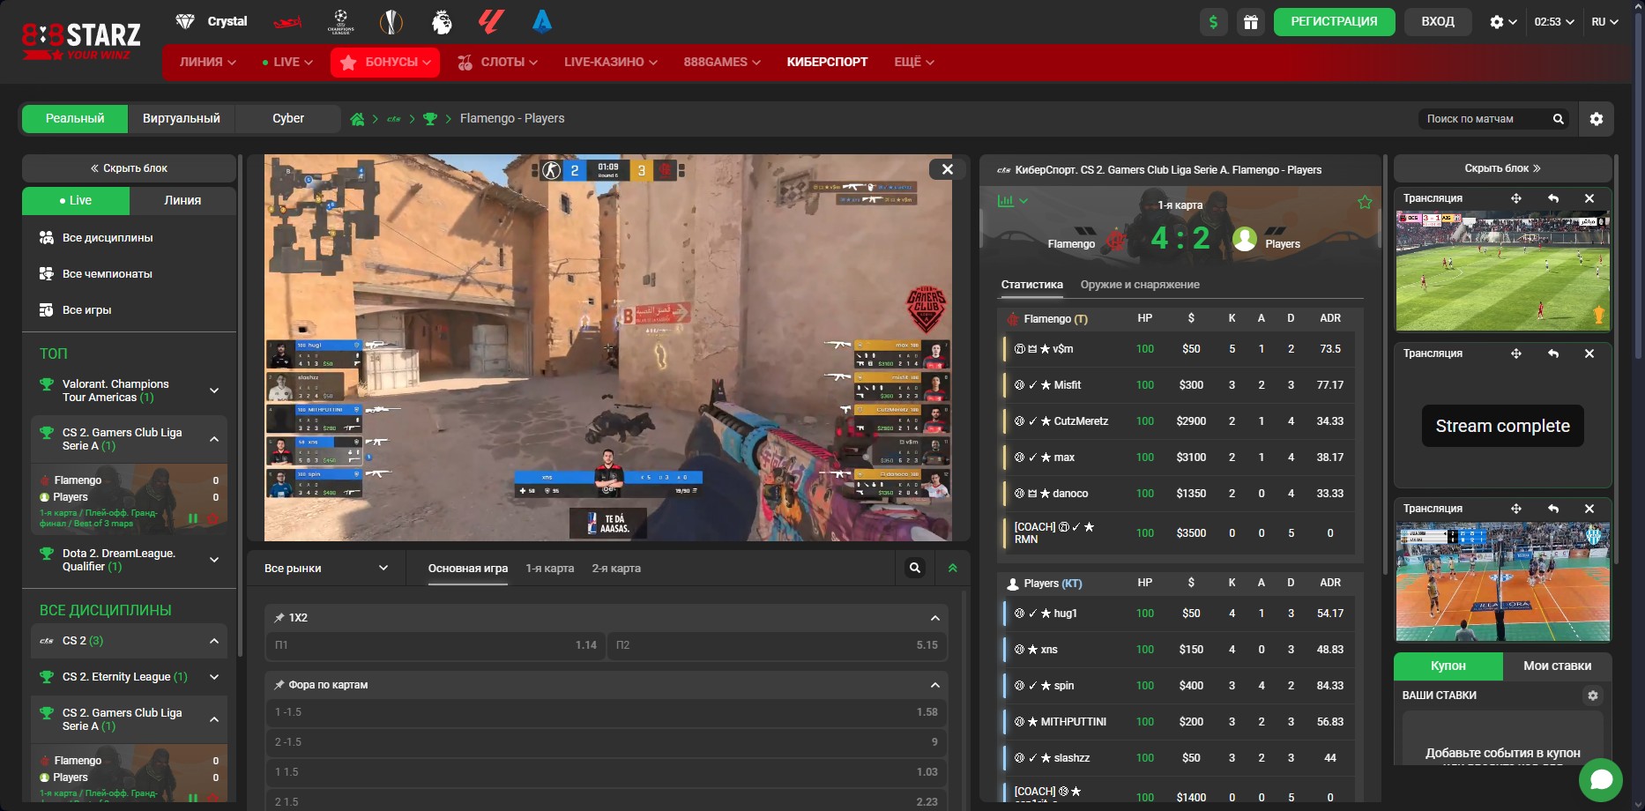The width and height of the screenshot is (1645, 811).
Task: Open Оружие и снаряжение tab
Action: [x=1140, y=285]
